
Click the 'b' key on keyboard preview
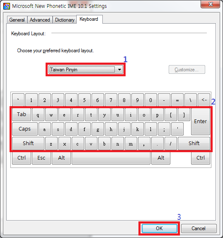point(104,143)
